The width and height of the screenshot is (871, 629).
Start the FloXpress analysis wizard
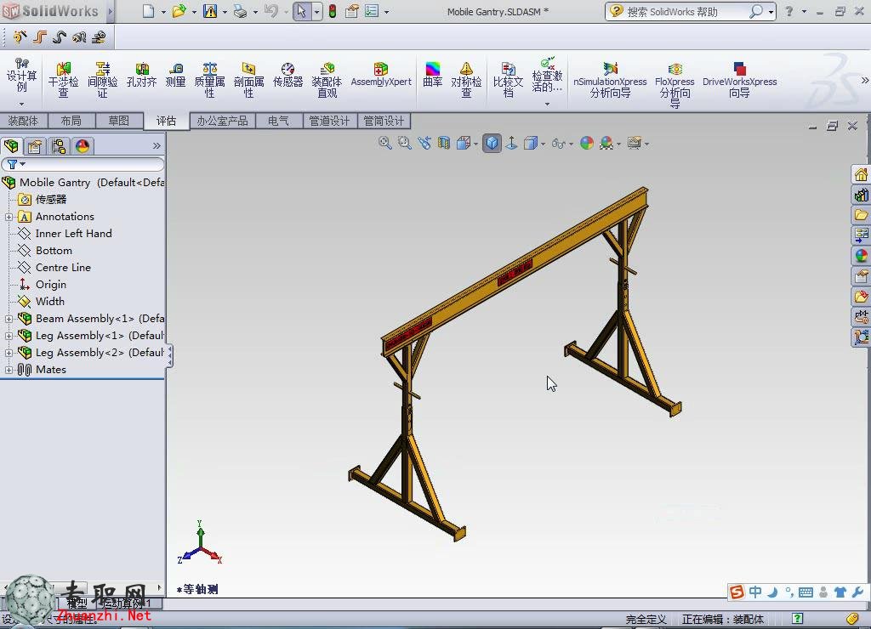675,84
